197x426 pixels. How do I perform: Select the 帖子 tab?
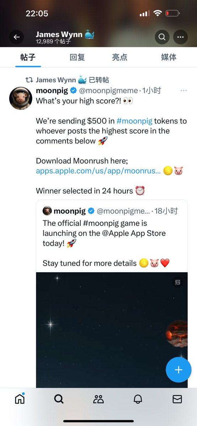pos(28,57)
